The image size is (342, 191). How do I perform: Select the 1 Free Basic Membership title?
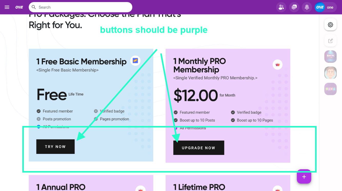tap(81, 61)
